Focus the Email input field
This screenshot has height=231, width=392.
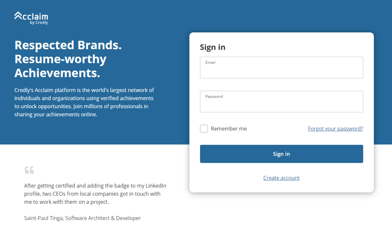[x=282, y=68]
